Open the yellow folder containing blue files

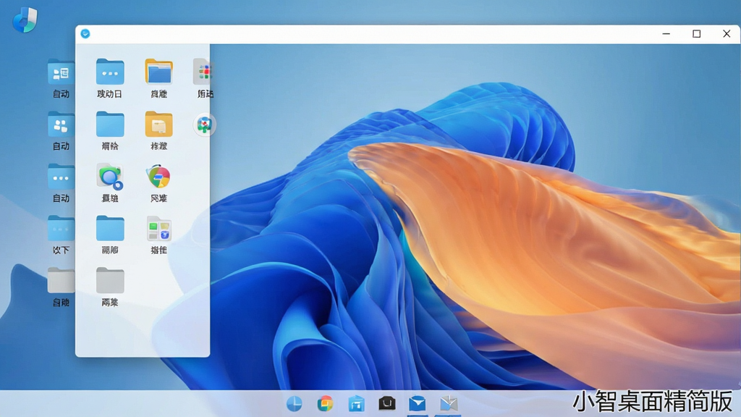[158, 72]
